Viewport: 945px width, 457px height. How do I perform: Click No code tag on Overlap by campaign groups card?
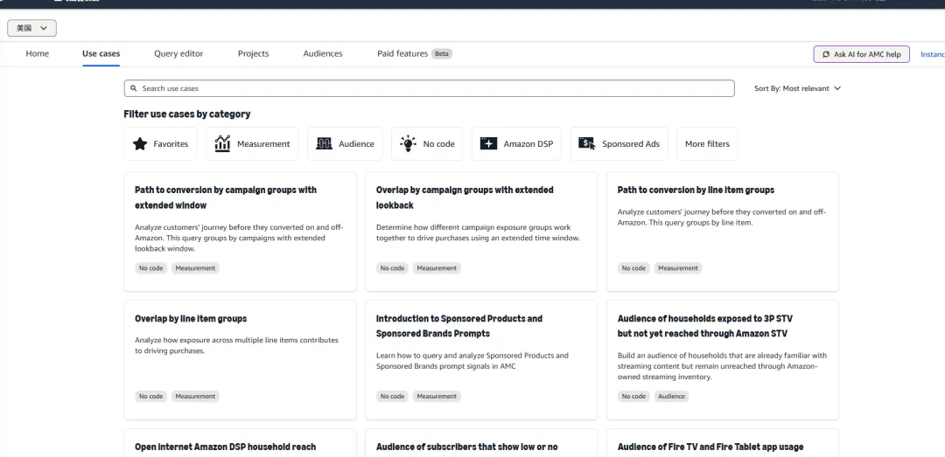[392, 268]
